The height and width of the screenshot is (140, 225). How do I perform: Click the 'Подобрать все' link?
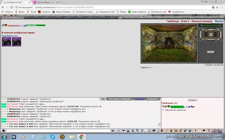(x=10, y=36)
